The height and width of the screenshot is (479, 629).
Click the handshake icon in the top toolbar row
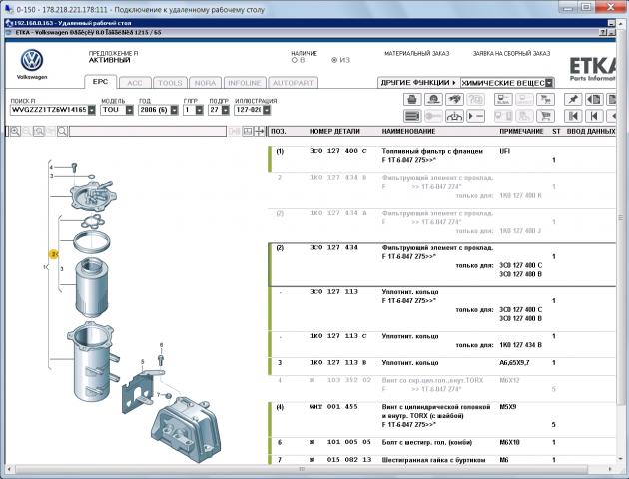pos(454,99)
